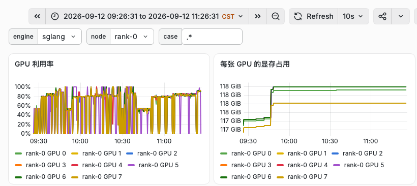Click the clock icon in time picker

[x=55, y=16]
